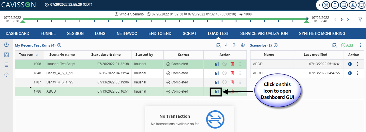Viewport: 366px width, 132px height.
Task: Open more options for ABCDE scenario
Action: (x=357, y=73)
